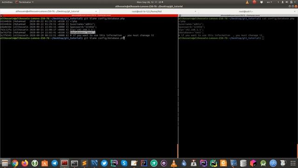Click the right pane empty command prompt

coord(221,38)
